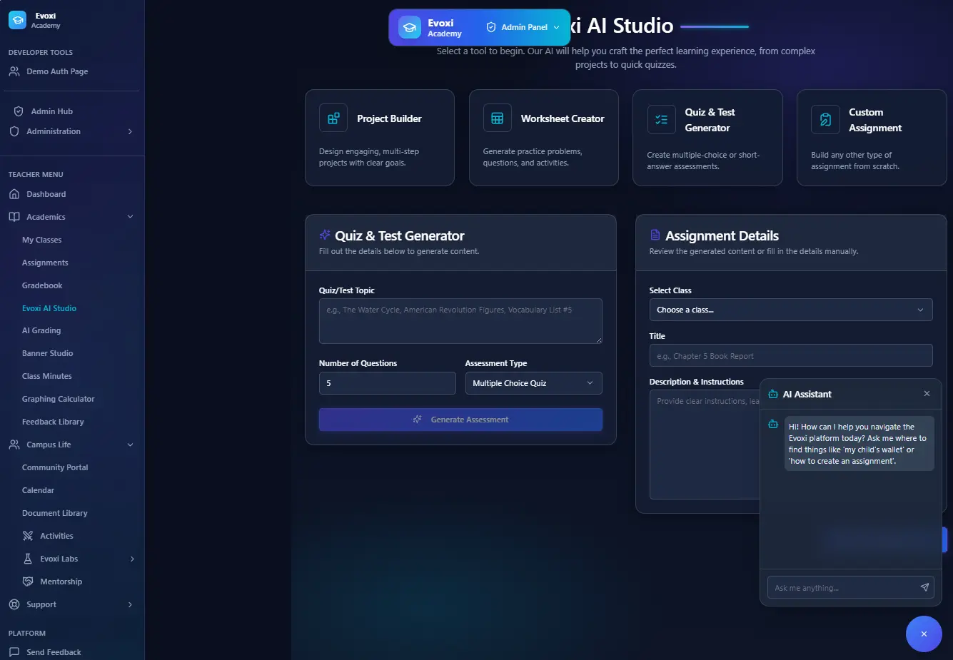Click the Quiz/Test Topic text area
Screen dimensions: 953x660
460,321
